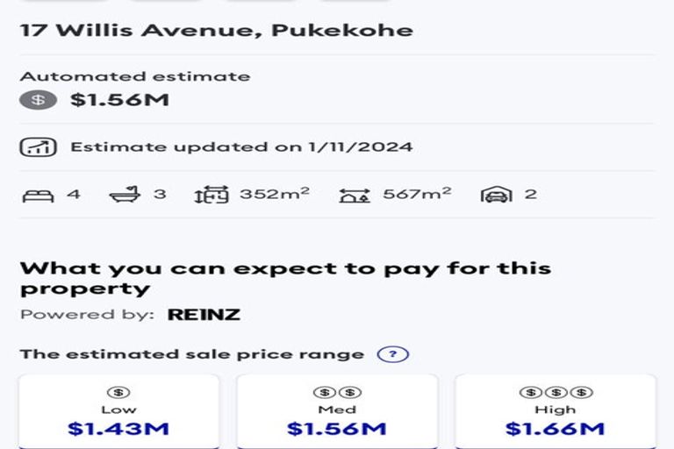Click the bathtub bathrooms icon

pos(125,195)
